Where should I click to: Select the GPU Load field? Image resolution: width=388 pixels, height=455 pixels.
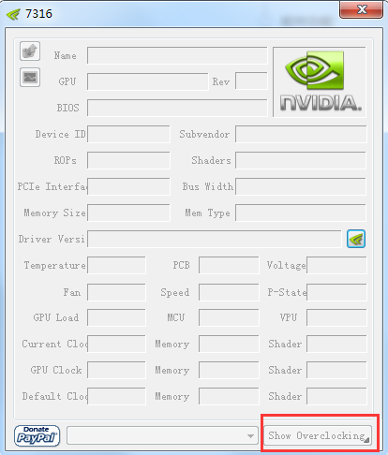116,317
